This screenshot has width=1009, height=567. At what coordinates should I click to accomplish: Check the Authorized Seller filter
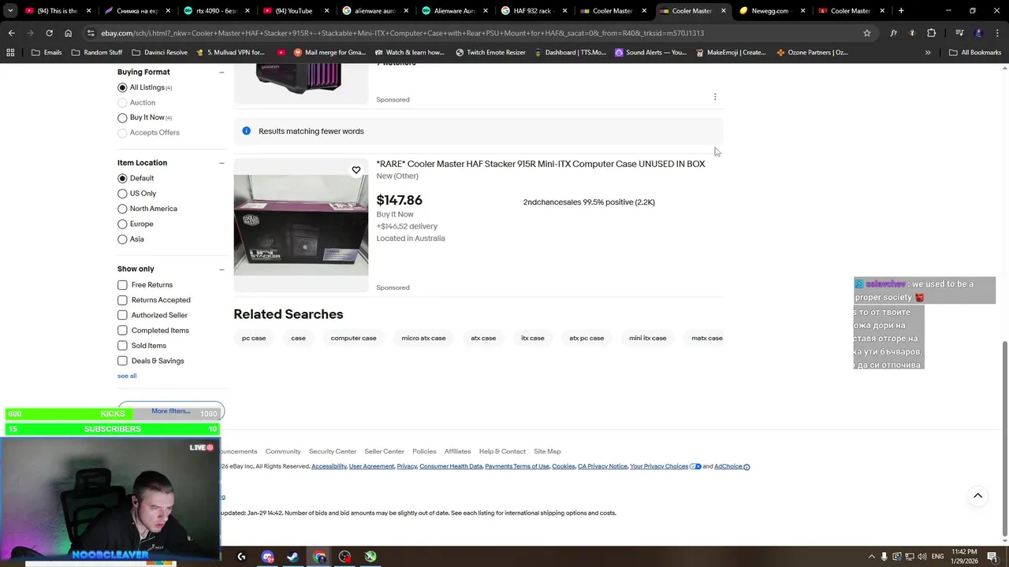click(122, 315)
